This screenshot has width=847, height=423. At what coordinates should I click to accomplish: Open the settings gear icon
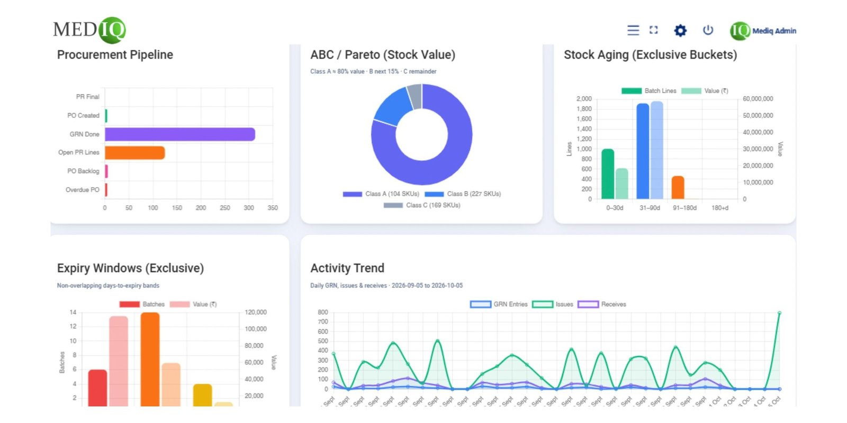(680, 30)
